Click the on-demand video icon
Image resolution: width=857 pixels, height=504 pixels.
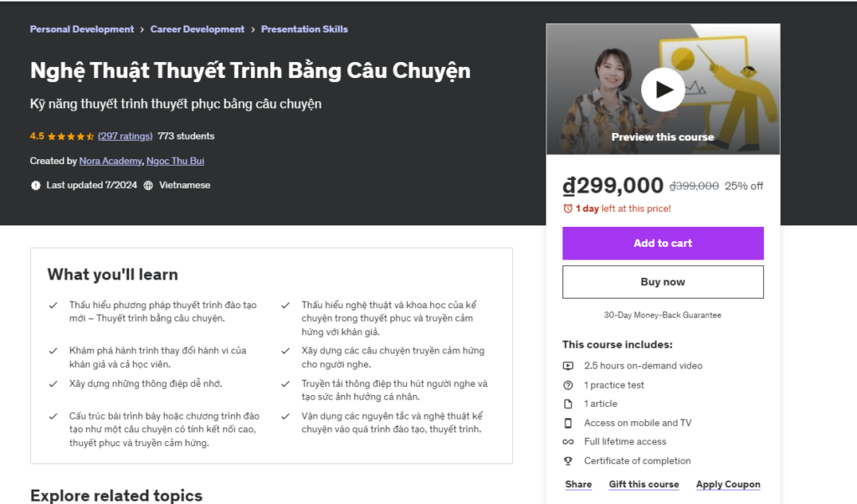click(x=568, y=366)
